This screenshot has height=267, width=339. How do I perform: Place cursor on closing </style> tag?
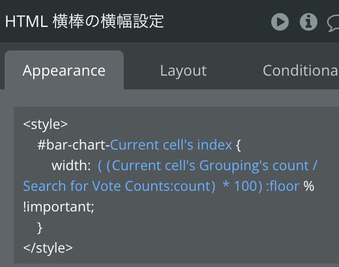coord(48,248)
